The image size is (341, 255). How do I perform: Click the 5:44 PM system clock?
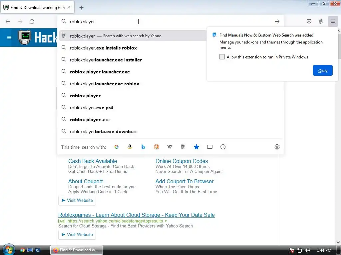[324, 250]
